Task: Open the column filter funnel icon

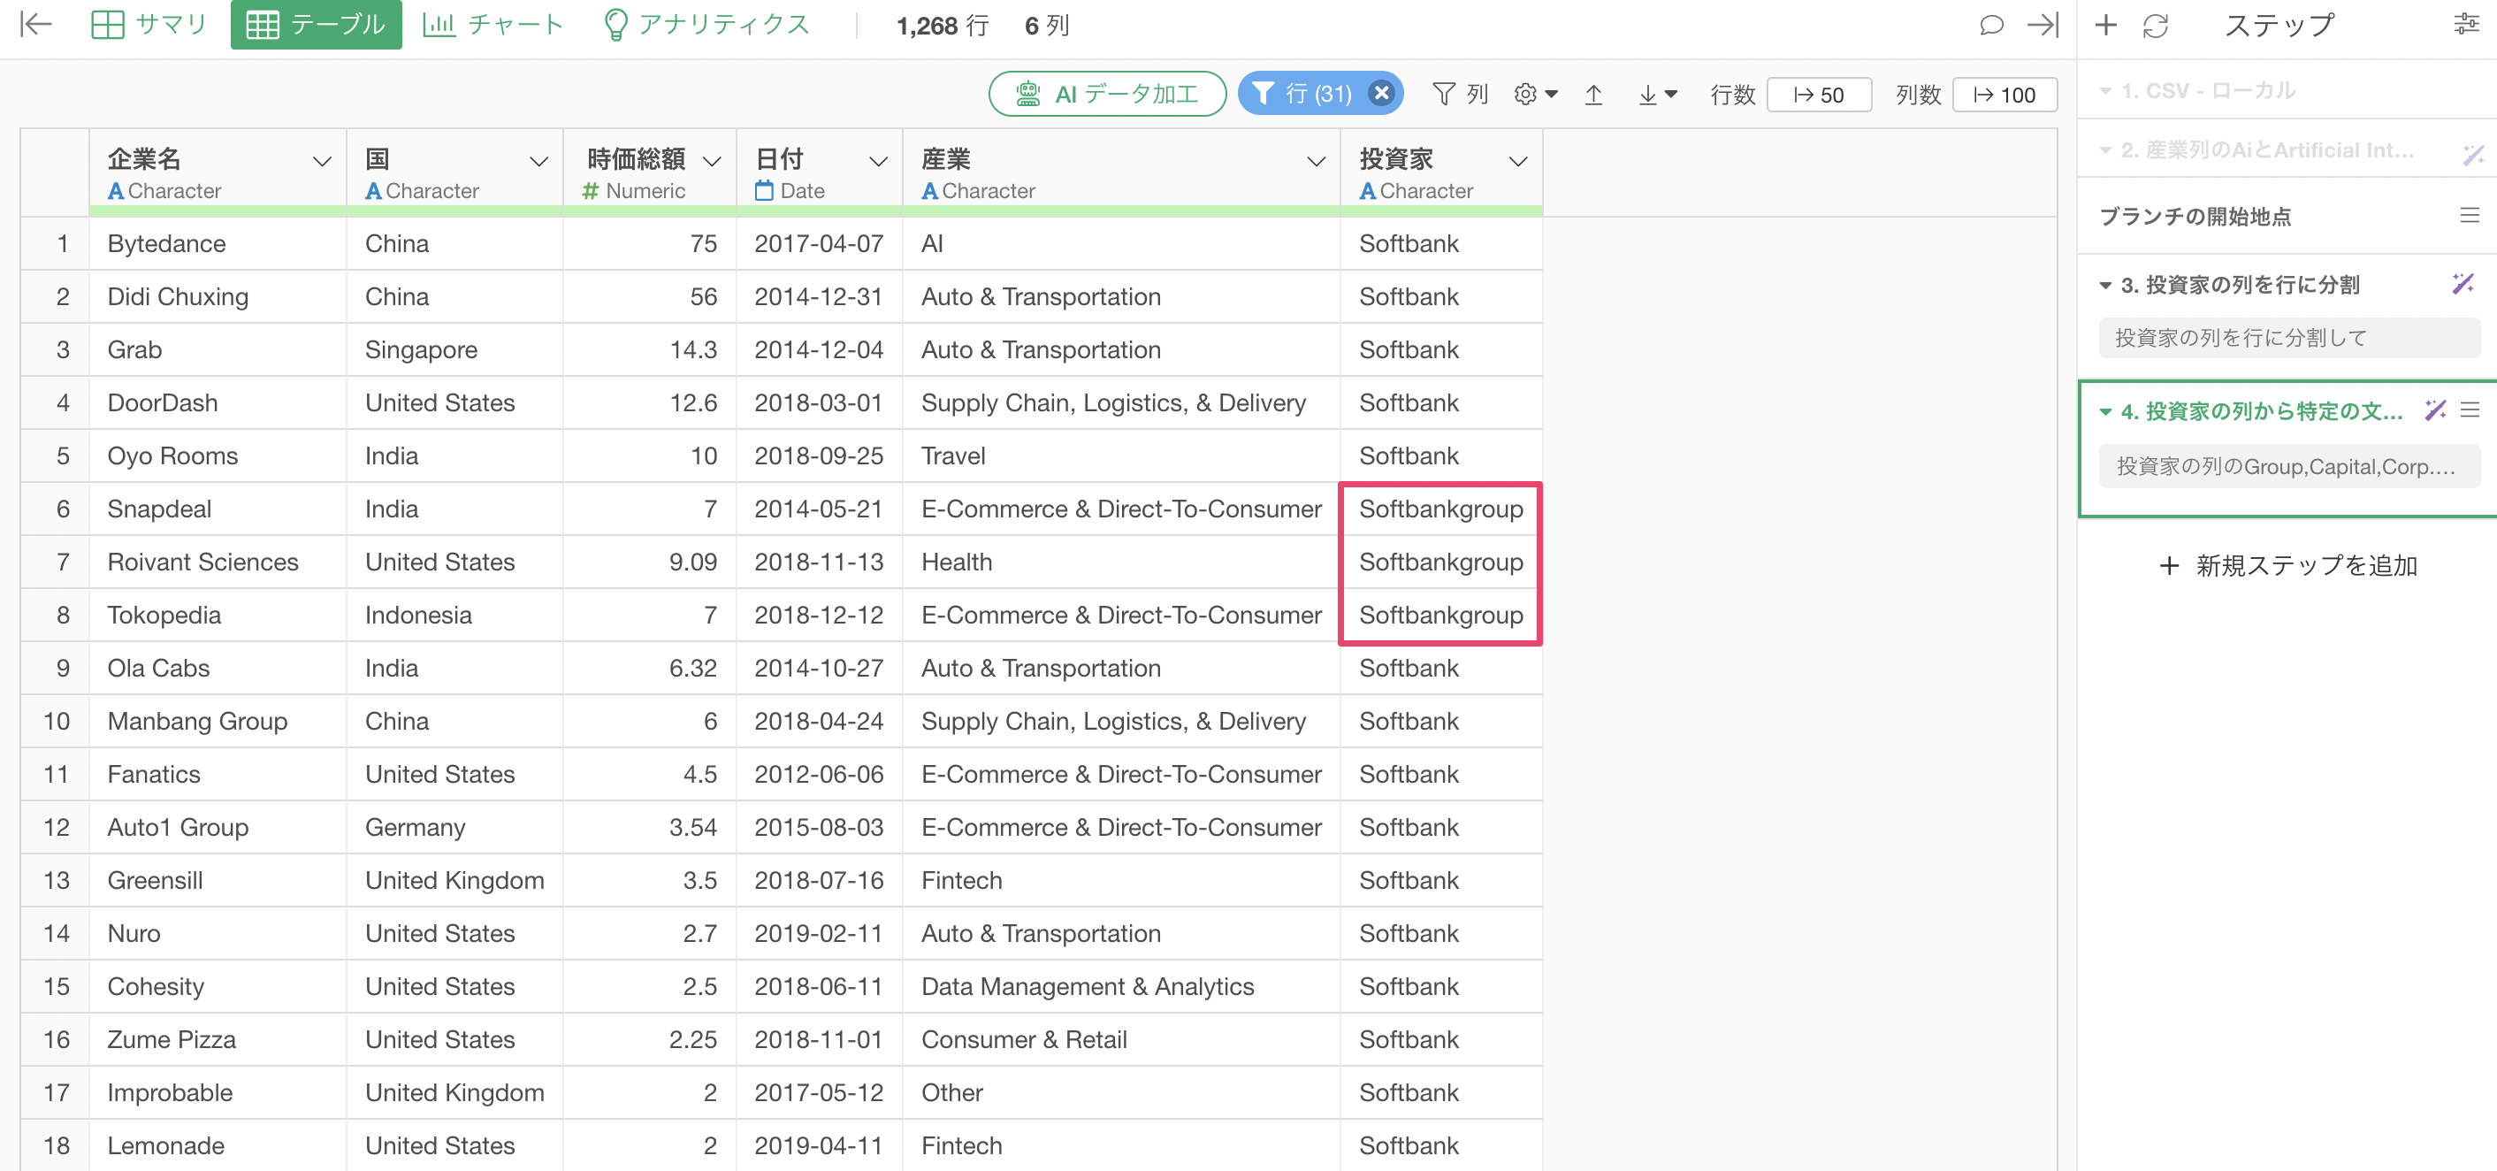Action: 1443,94
